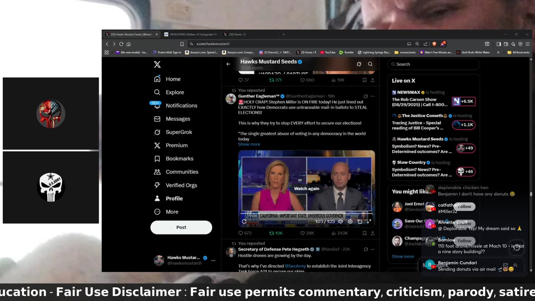This screenshot has height=301, width=535.
Task: Share the Gunther Eagleman post
Action: pyautogui.click(x=372, y=233)
